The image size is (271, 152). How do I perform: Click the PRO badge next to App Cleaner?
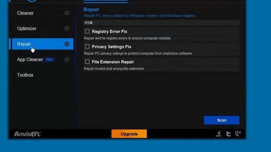50,60
